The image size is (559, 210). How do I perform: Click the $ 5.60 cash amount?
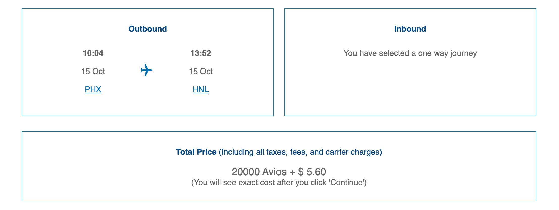point(312,172)
